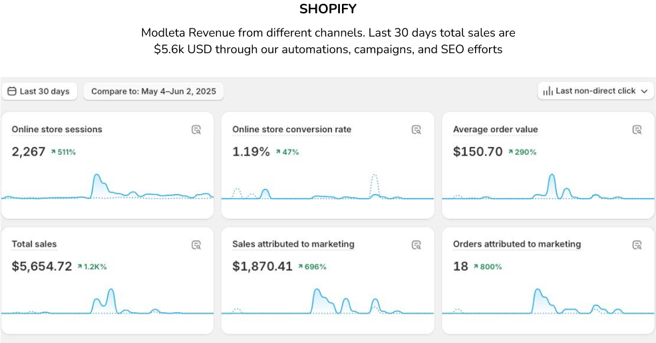This screenshot has width=656, height=343.
Task: Click the 47% increase indicator
Action: tap(287, 152)
